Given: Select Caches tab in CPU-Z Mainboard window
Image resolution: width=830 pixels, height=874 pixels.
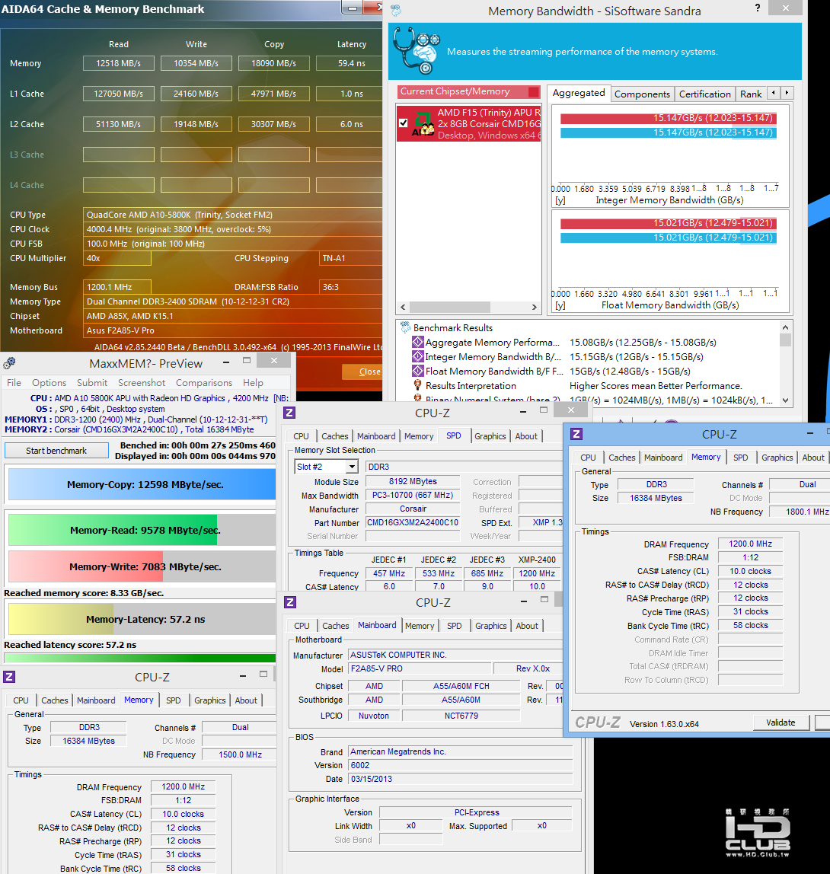Looking at the screenshot, I should point(336,625).
